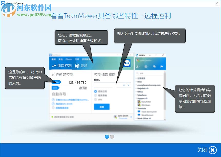221x157 pixels.
Task: Click the add contact icon in partner list
Action: point(137,67)
